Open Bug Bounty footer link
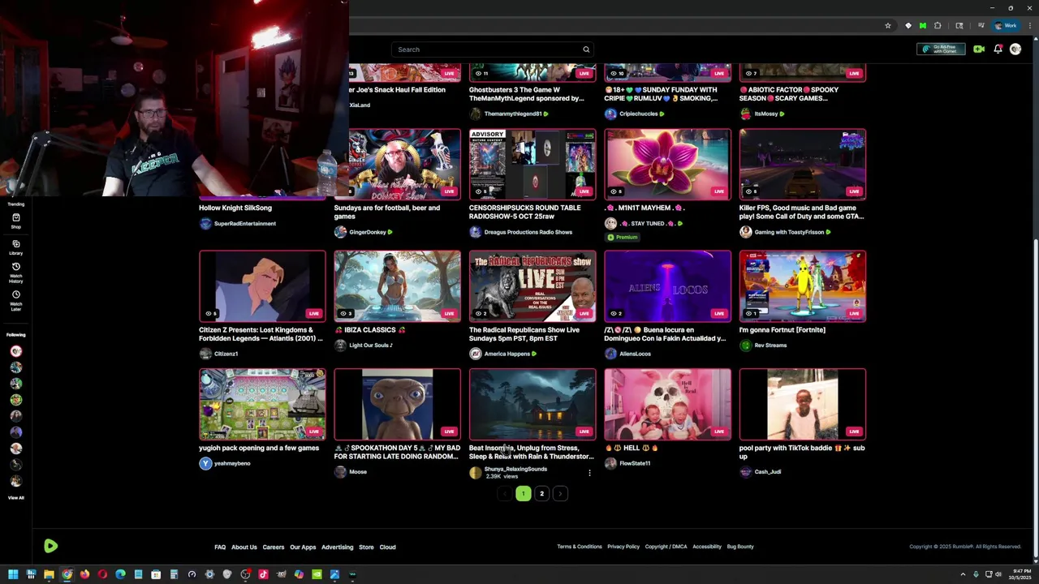The height and width of the screenshot is (584, 1039). coord(740,547)
